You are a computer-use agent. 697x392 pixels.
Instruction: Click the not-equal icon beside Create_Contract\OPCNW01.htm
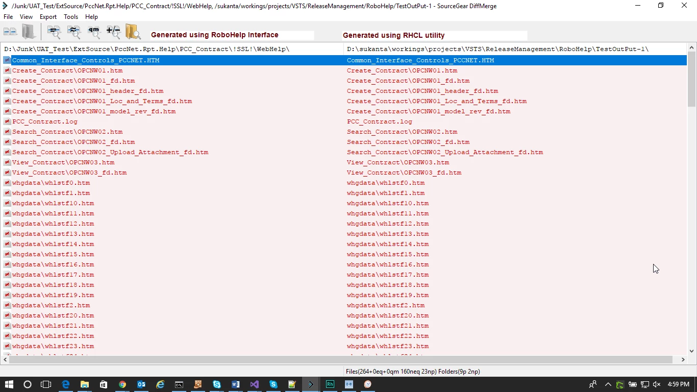click(7, 70)
